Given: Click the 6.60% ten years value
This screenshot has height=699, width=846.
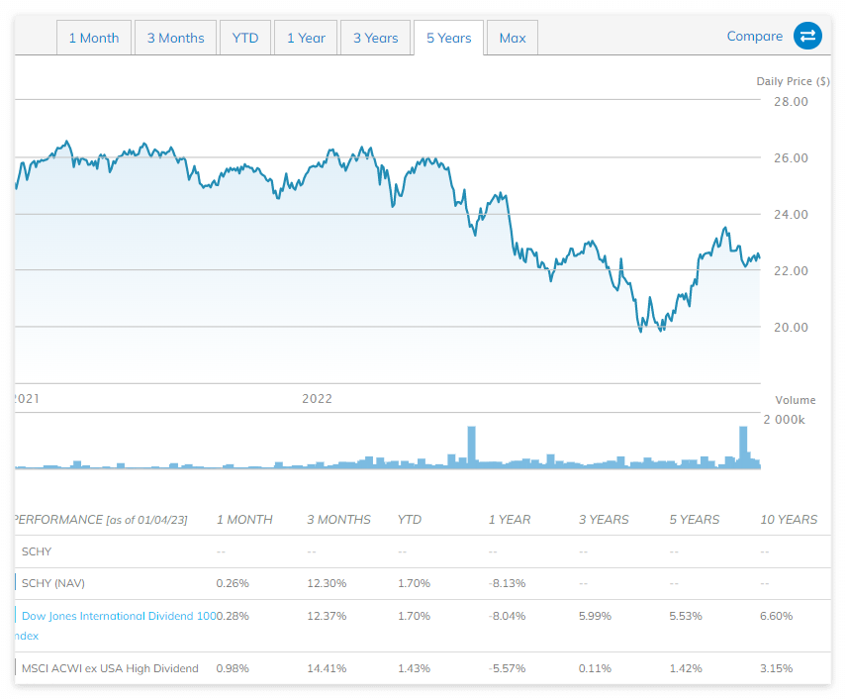Looking at the screenshot, I should point(777,616).
